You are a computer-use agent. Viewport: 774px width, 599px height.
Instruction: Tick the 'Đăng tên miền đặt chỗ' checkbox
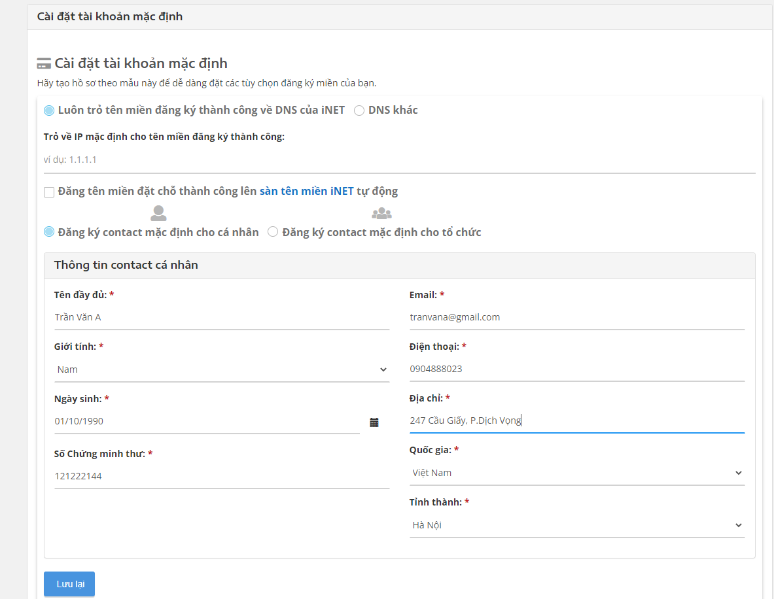point(49,192)
